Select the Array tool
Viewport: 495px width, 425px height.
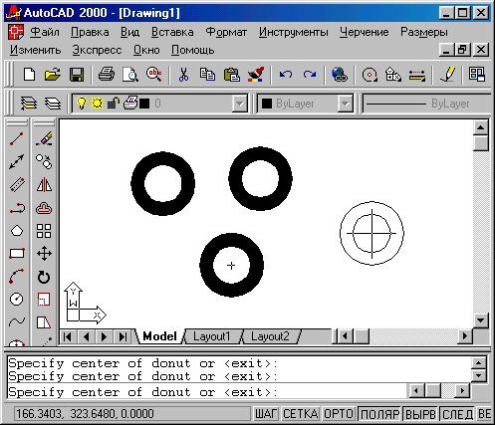(44, 231)
